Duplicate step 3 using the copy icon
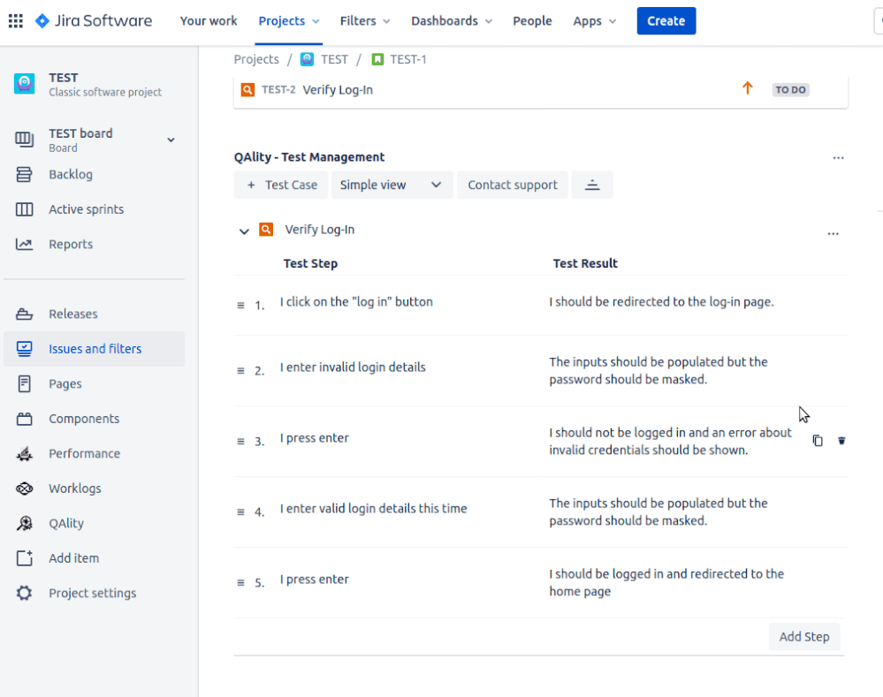This screenshot has width=883, height=697. (817, 440)
